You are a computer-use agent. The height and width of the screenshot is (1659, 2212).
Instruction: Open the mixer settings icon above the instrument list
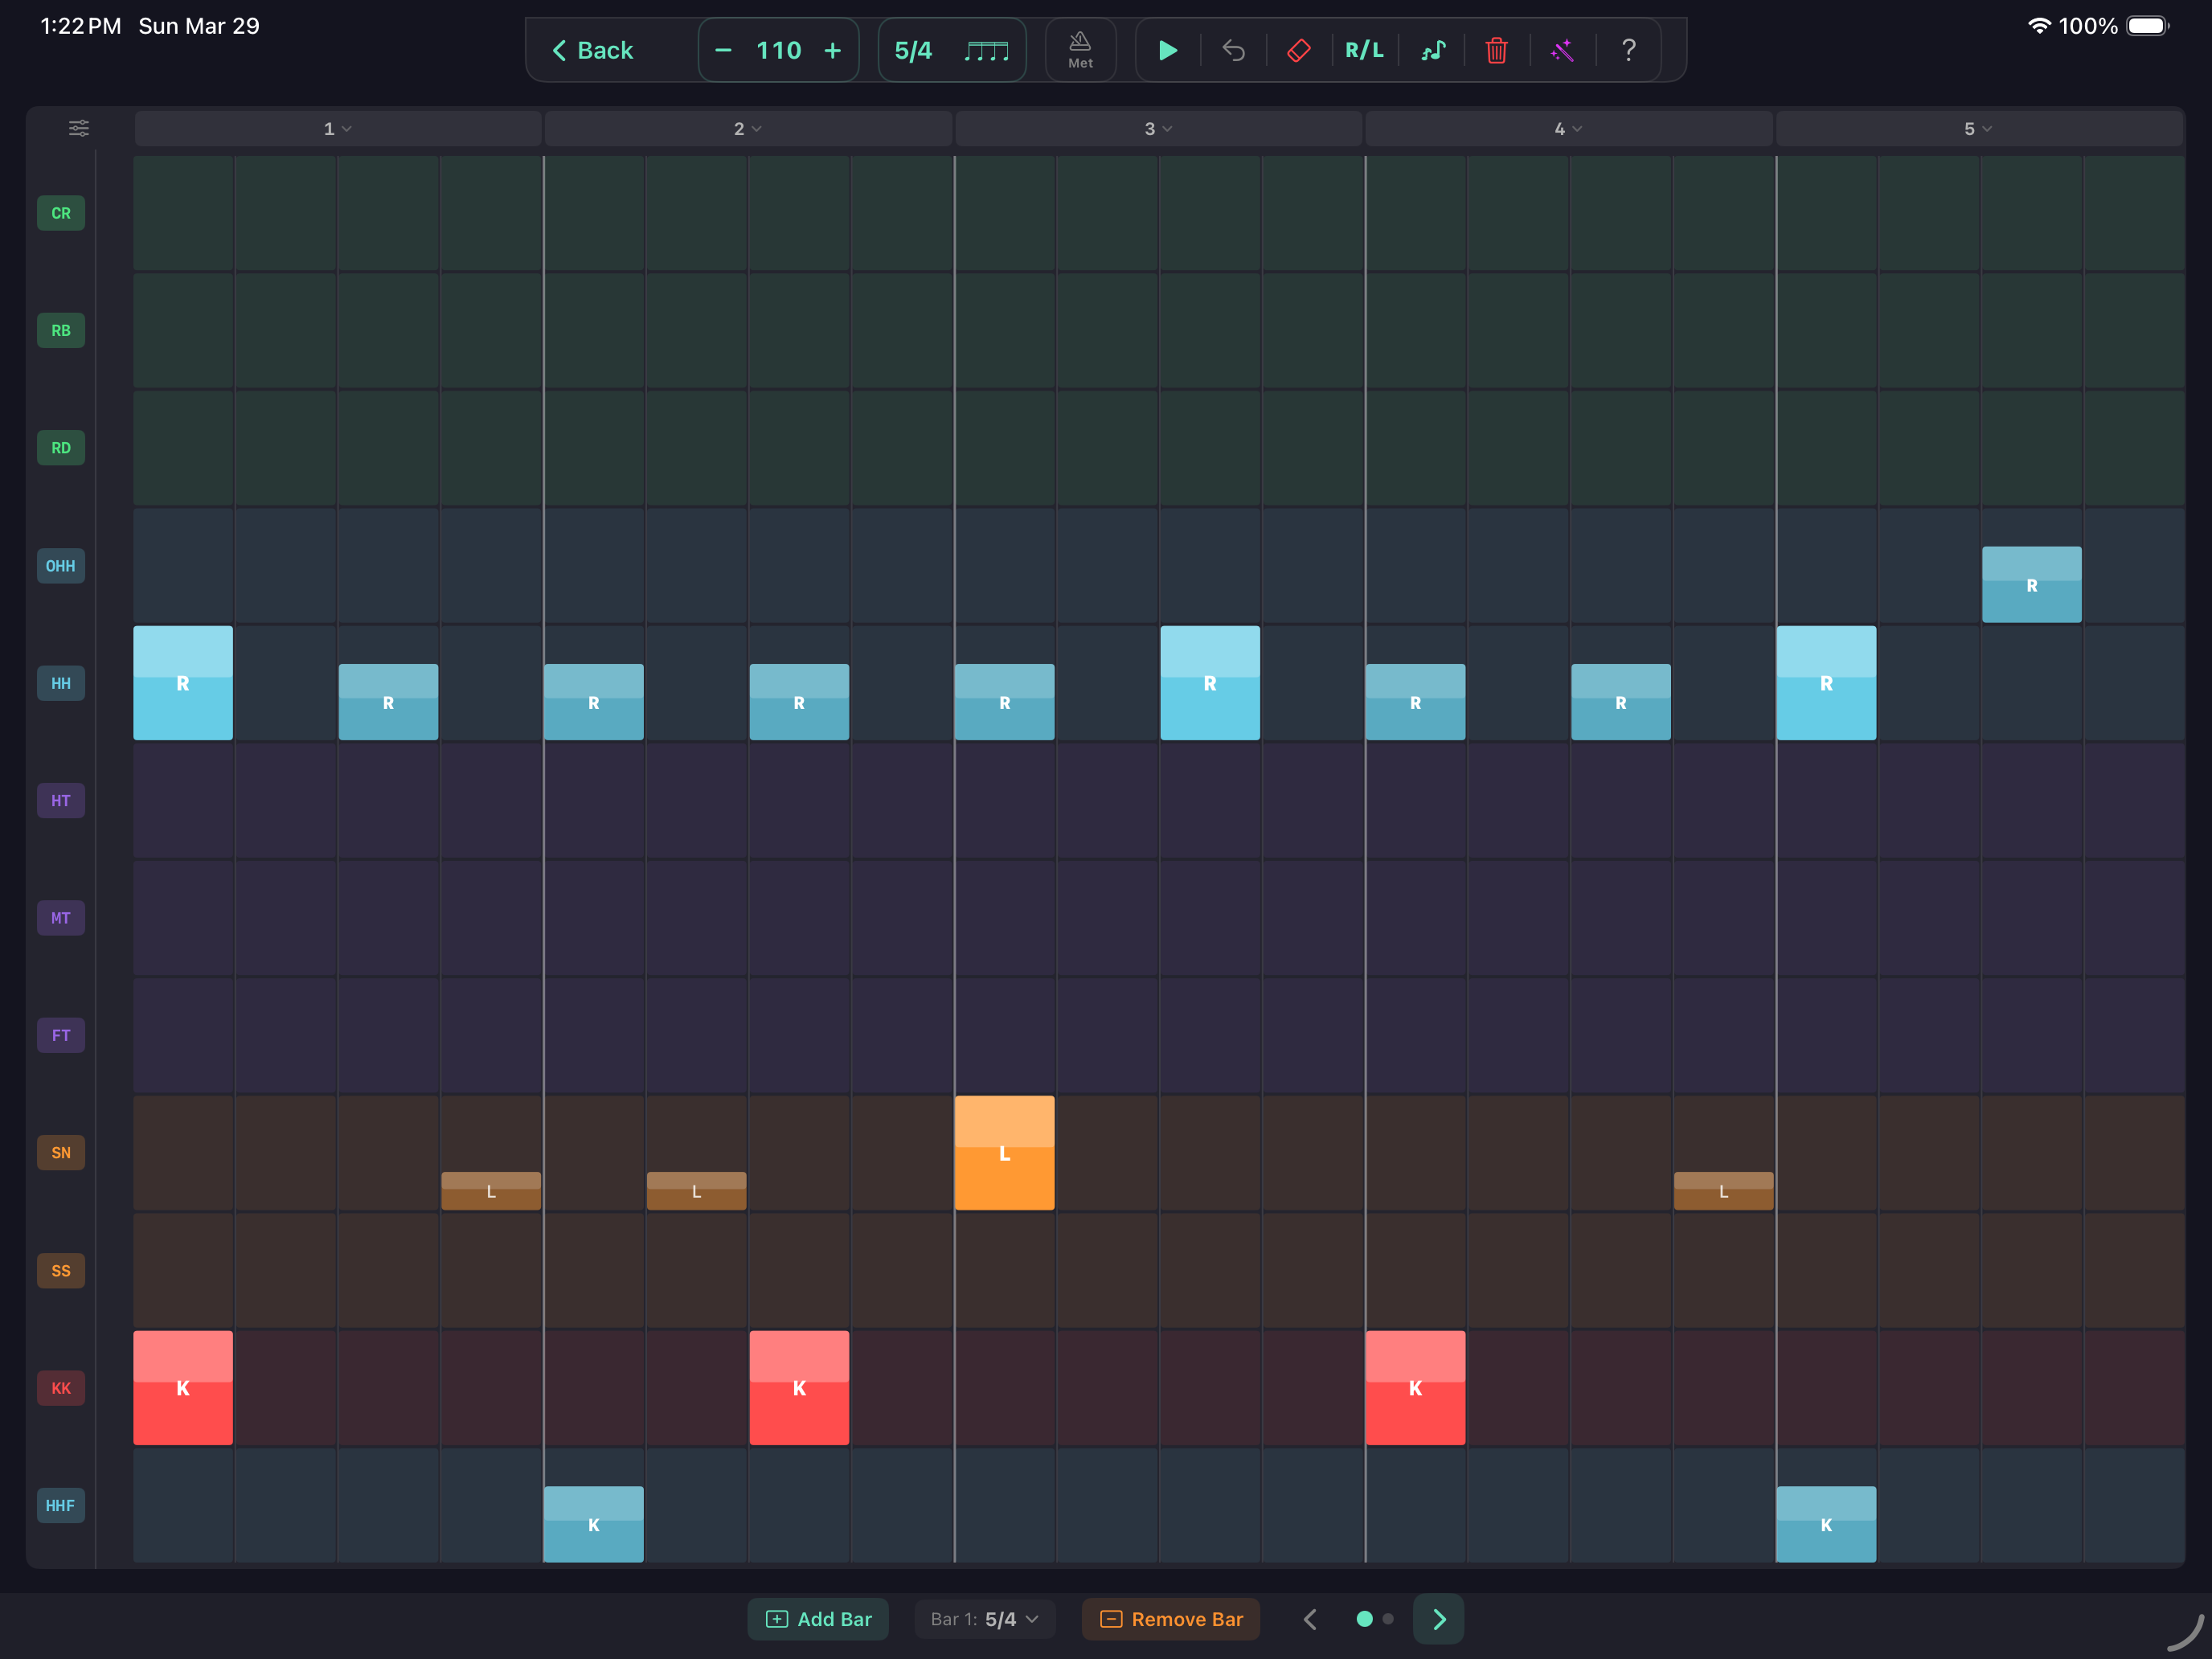(78, 128)
